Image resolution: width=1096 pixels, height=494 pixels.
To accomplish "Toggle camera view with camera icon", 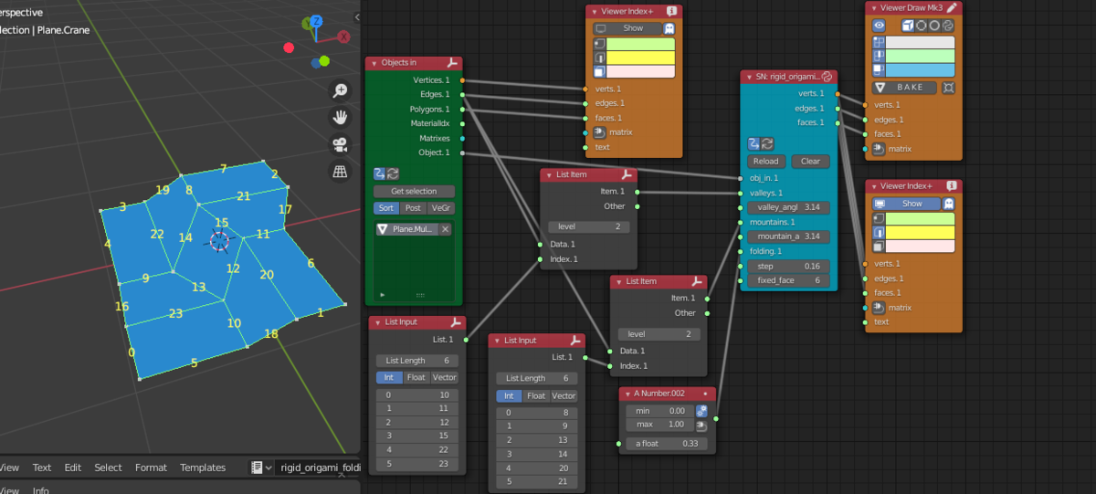I will click(340, 144).
